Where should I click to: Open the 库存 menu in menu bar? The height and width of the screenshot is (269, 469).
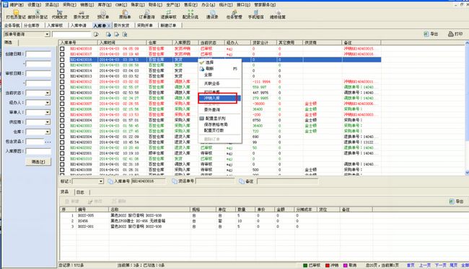click(x=105, y=5)
